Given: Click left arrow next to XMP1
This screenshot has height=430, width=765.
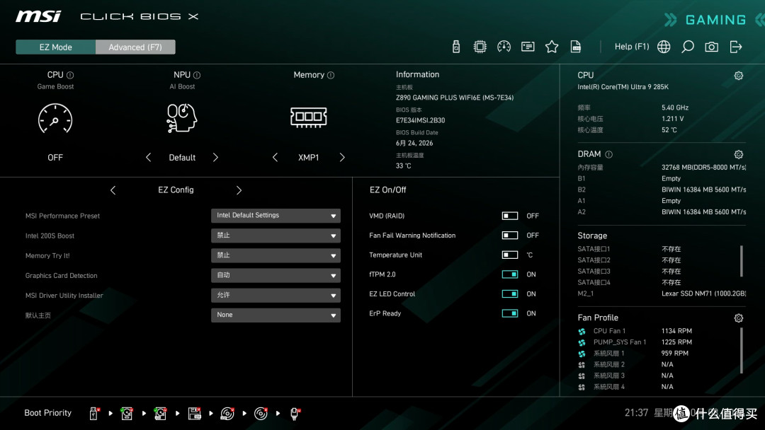Looking at the screenshot, I should coord(275,157).
